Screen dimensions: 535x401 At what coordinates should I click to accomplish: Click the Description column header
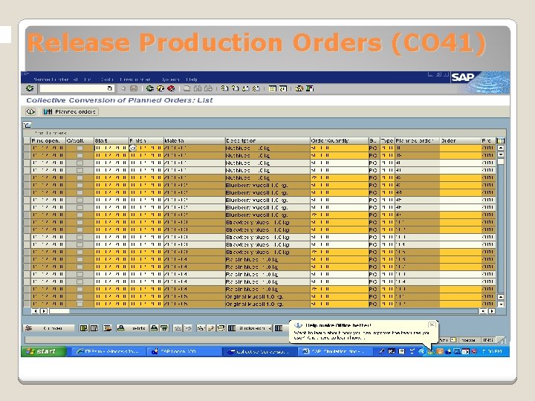coord(267,140)
